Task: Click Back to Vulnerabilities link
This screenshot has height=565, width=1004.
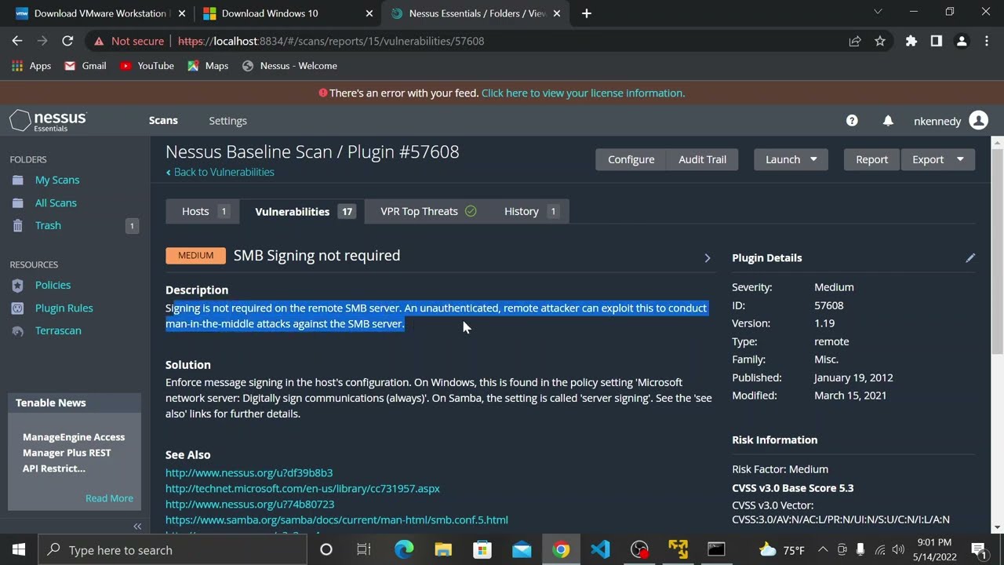Action: point(220,172)
